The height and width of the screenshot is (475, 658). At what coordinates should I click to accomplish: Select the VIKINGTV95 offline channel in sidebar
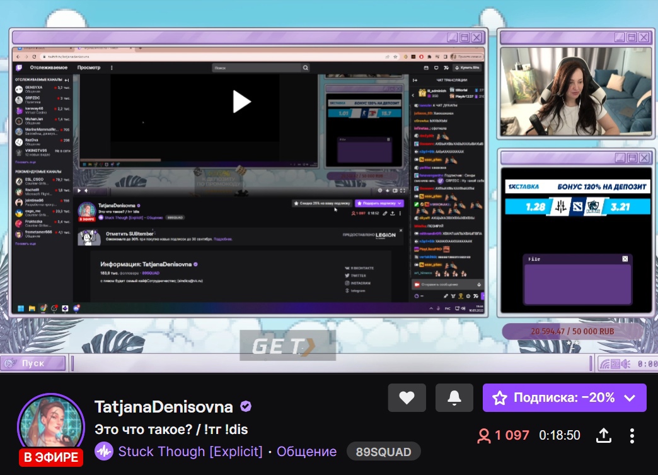coord(43,152)
